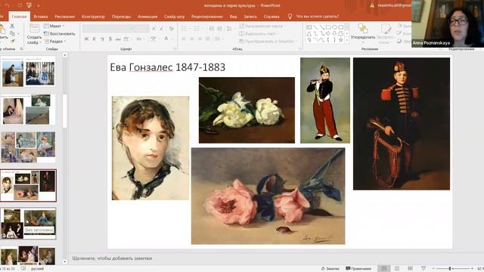Select the current Ева Гонзалес slide thumbnail

[x=29, y=185]
